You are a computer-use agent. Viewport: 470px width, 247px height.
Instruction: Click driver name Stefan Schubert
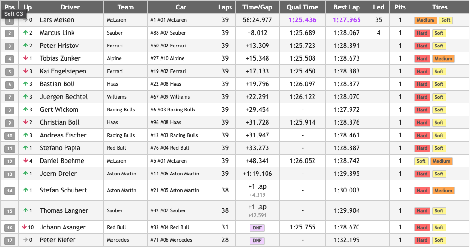click(x=63, y=190)
